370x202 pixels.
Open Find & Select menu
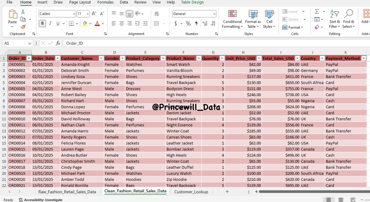coord(349,19)
